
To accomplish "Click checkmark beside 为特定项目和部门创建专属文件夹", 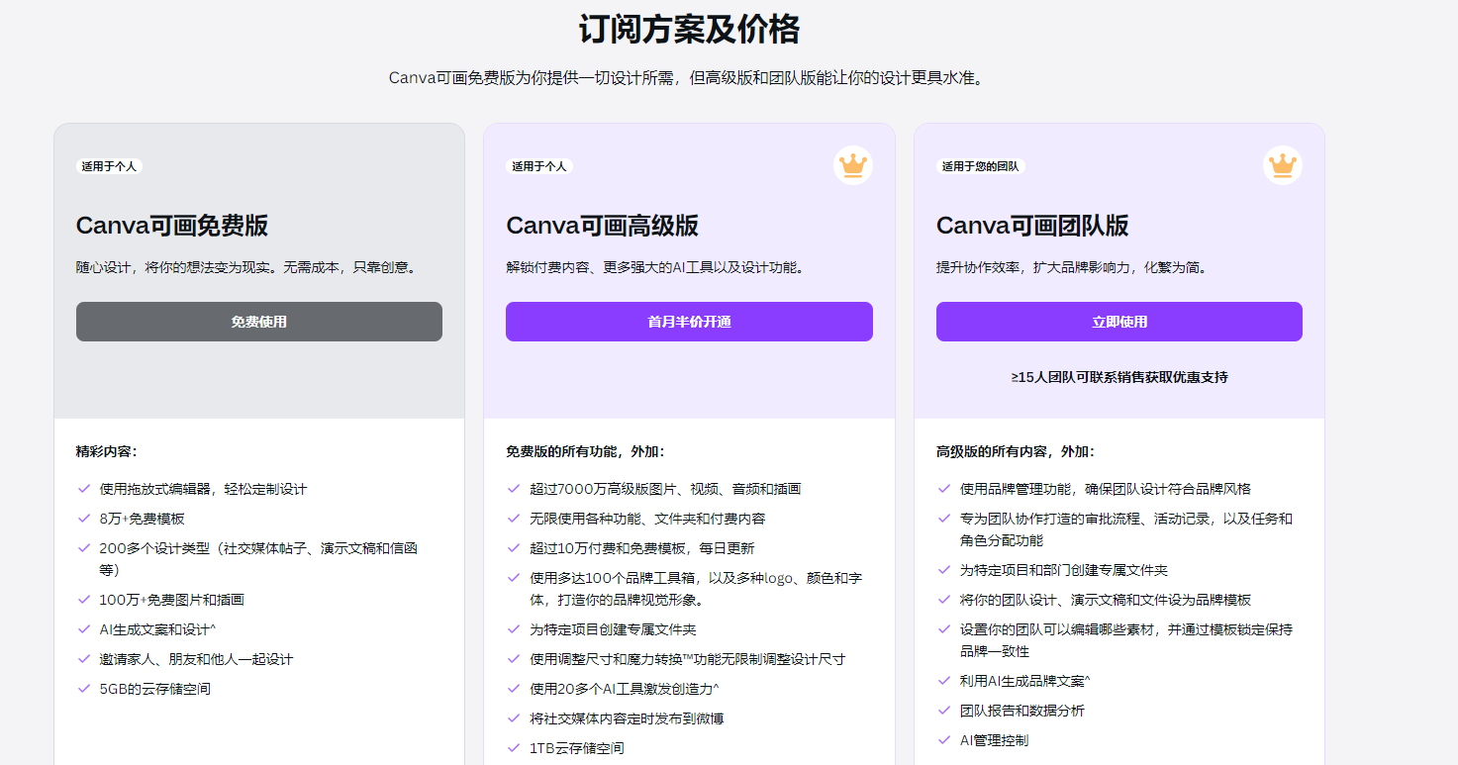I will coord(944,570).
